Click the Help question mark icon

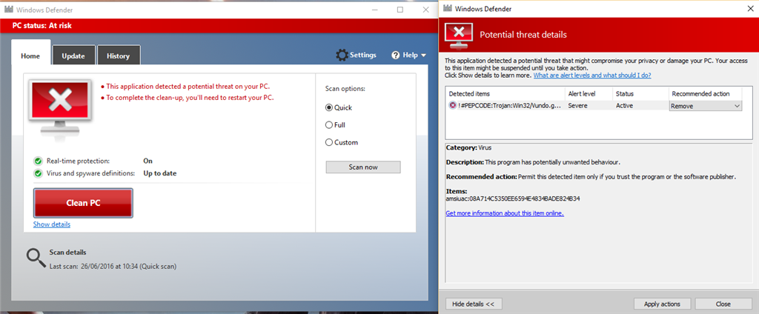[x=396, y=55]
